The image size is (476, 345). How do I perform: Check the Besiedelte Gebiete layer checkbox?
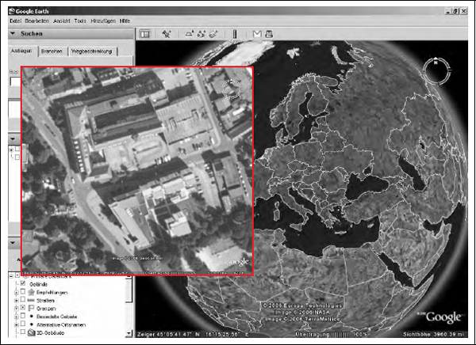click(x=23, y=317)
